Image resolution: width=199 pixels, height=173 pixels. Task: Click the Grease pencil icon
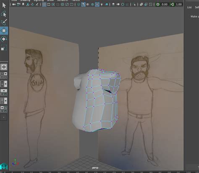tap(37, 5)
